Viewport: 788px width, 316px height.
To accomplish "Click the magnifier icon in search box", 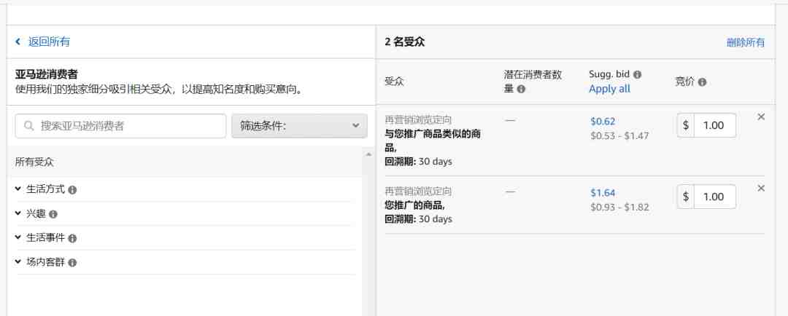I will click(29, 126).
